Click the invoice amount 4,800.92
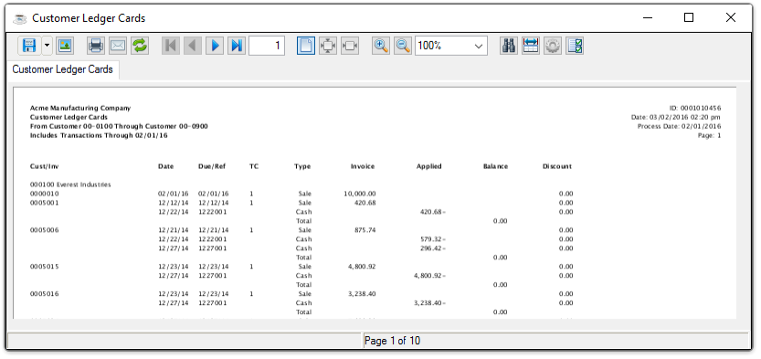The height and width of the screenshot is (359, 761). click(x=362, y=267)
